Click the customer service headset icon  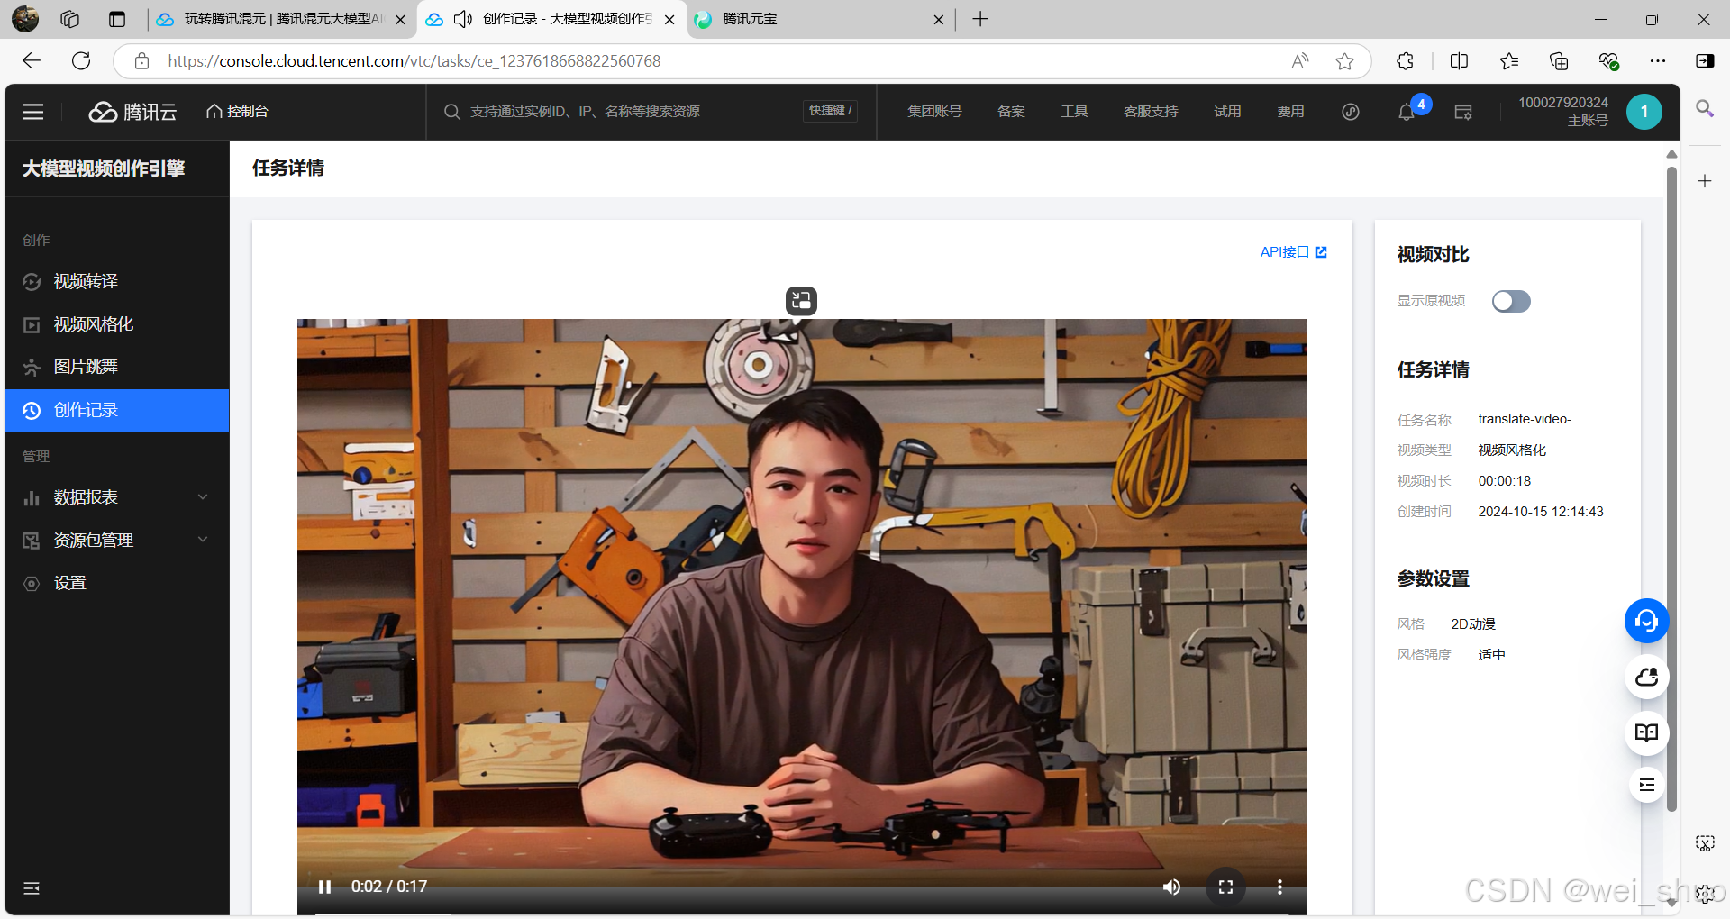click(x=1646, y=621)
